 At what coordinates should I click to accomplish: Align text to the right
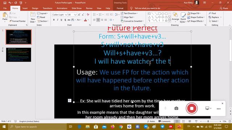tap(102, 20)
